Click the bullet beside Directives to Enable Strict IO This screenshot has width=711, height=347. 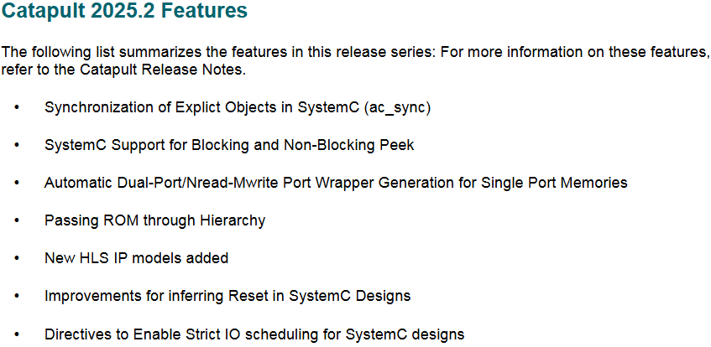(x=18, y=335)
